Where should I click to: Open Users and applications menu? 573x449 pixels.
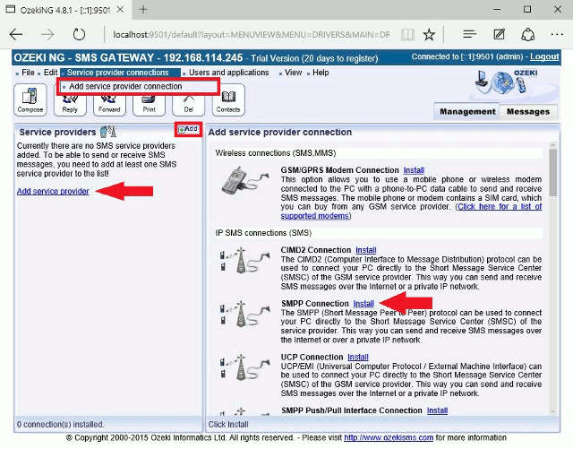pos(228,73)
